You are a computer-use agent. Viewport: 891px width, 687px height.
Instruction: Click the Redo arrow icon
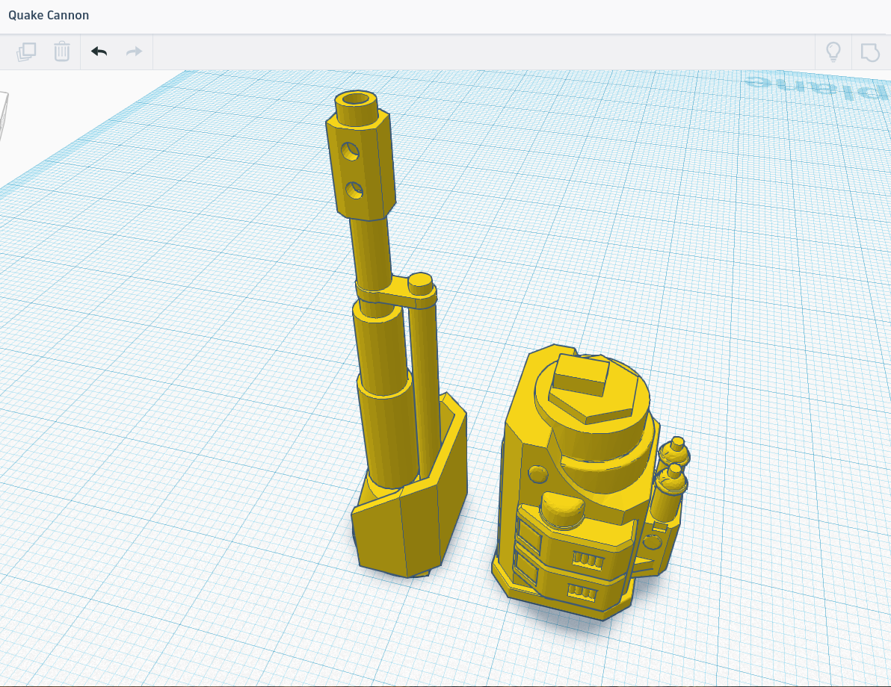tap(134, 52)
